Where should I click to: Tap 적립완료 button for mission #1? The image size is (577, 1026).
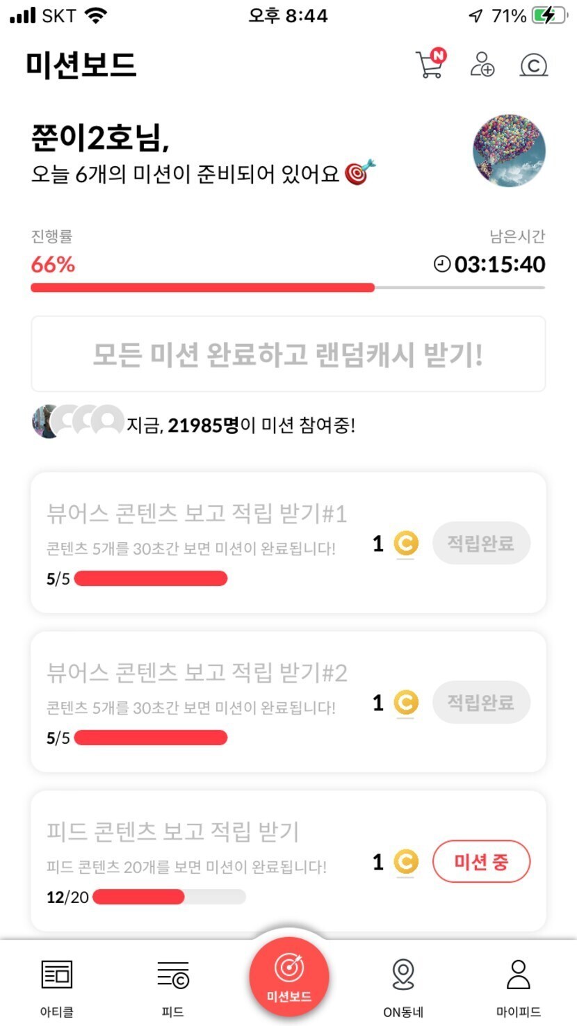pyautogui.click(x=481, y=543)
